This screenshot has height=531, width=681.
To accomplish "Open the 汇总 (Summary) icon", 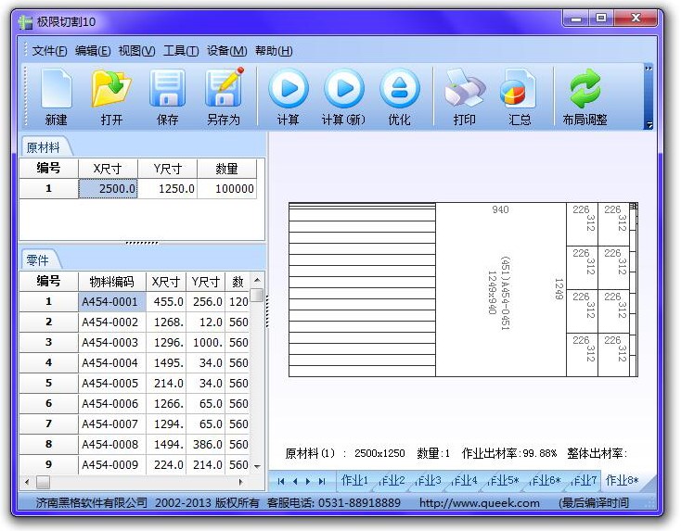I will click(520, 96).
